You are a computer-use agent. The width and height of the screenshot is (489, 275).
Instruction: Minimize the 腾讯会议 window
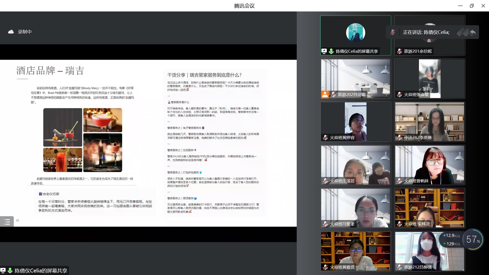460,6
